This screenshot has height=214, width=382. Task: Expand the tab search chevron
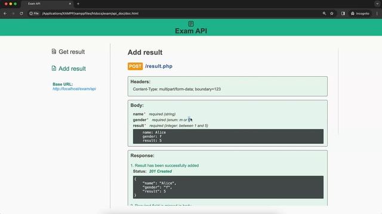point(377,4)
